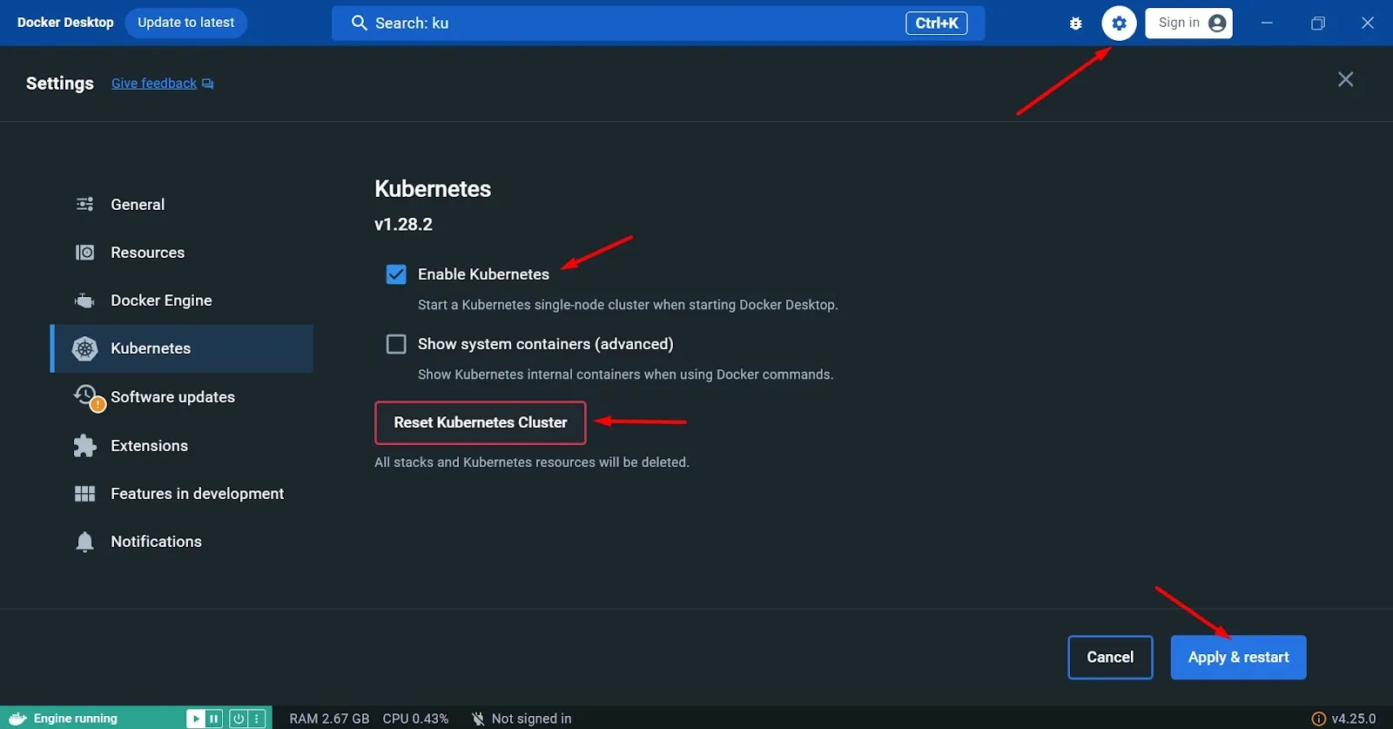Click the Docker whale icon in the status bar

point(17,719)
